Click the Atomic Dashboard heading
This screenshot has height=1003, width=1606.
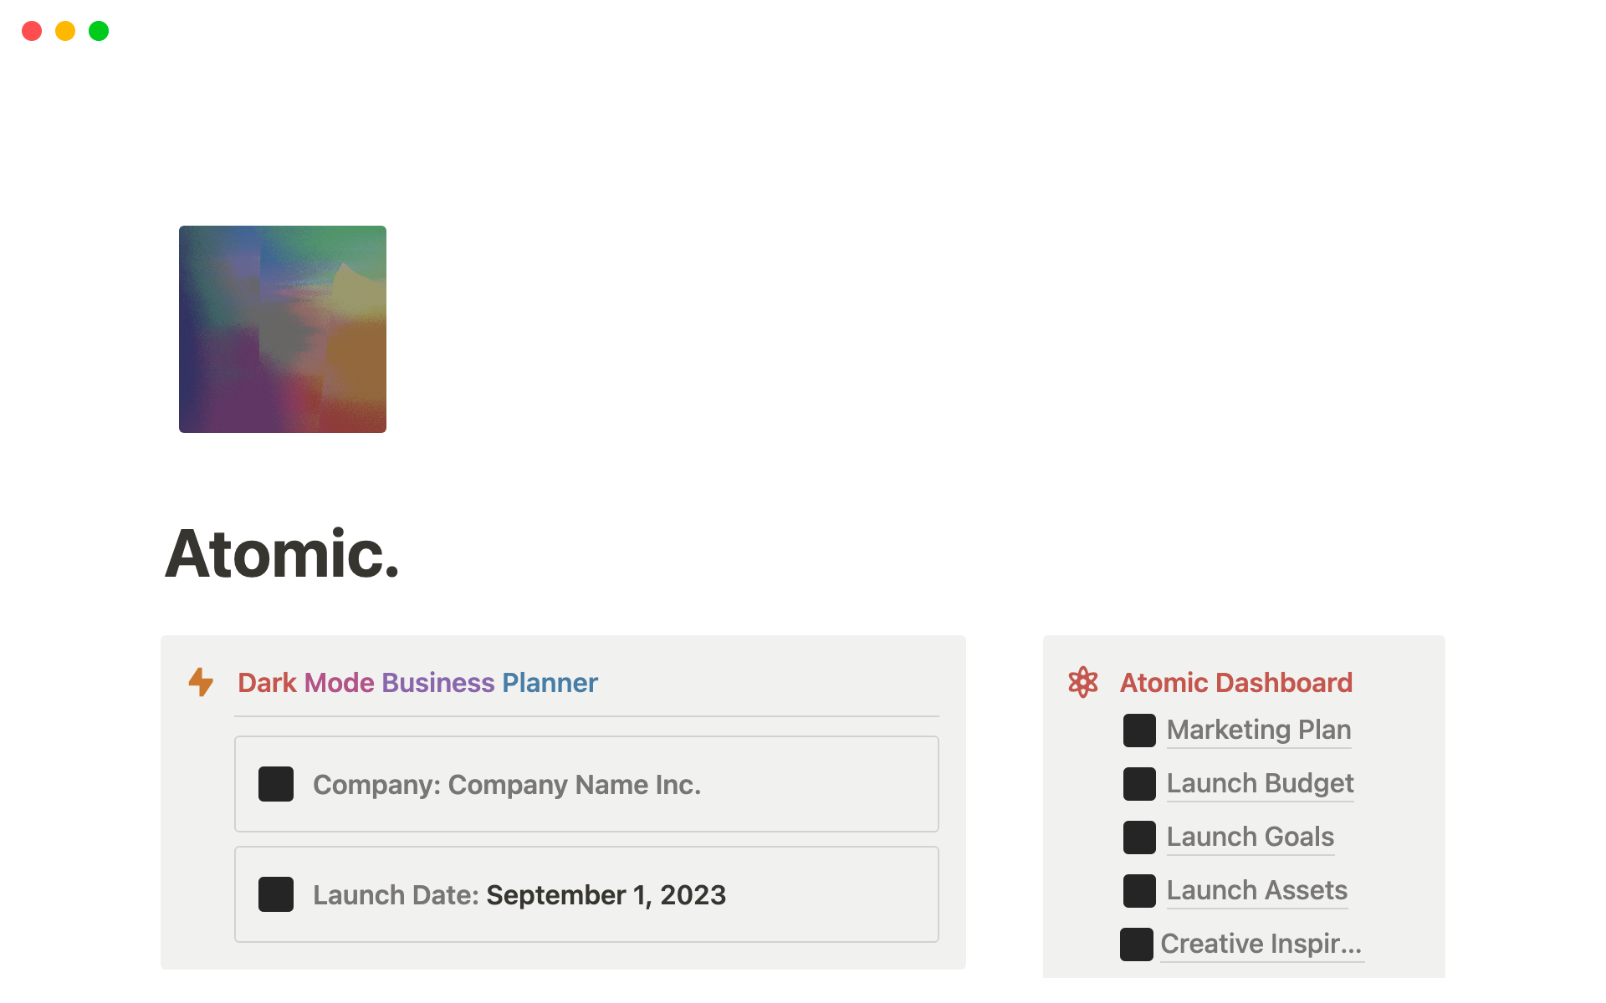click(x=1236, y=683)
